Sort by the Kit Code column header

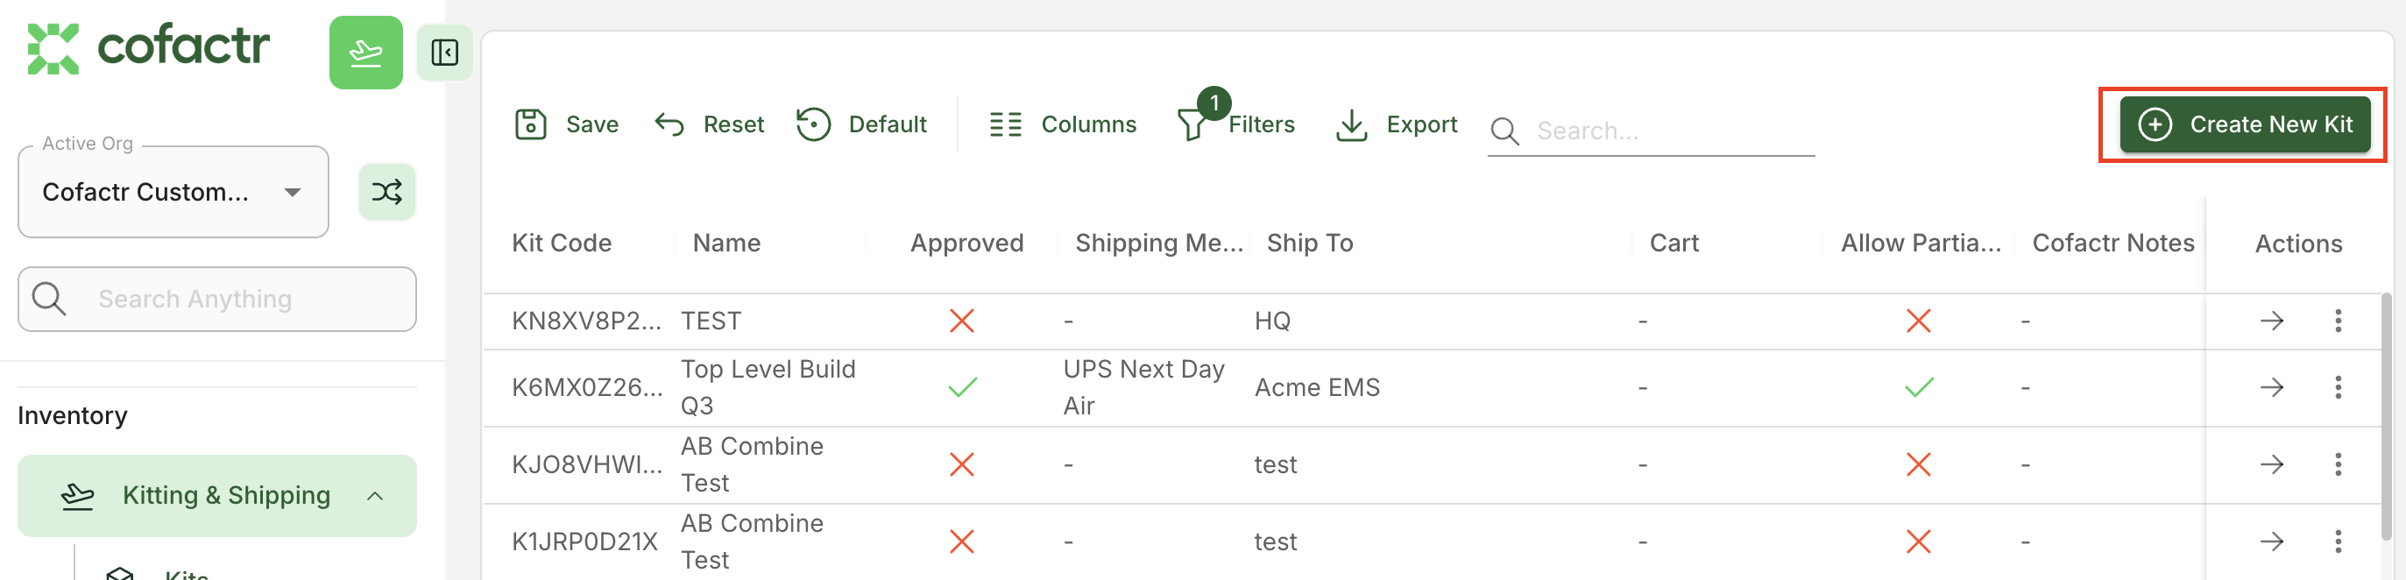(x=562, y=243)
